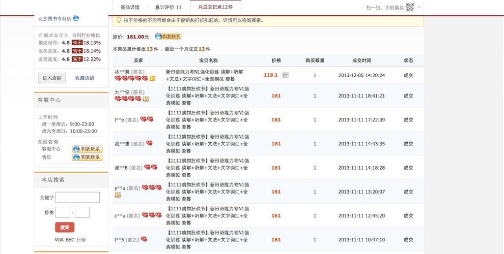Click timestamp 2013-11-11 13:20:07
Screen dimensions: 504x254
click(x=361, y=192)
